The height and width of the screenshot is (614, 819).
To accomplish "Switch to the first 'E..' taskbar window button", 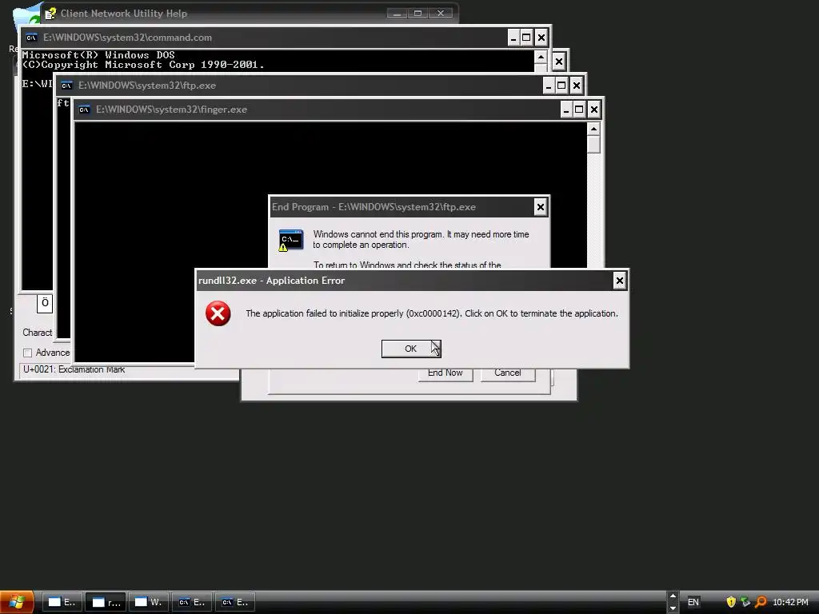I will [62, 602].
